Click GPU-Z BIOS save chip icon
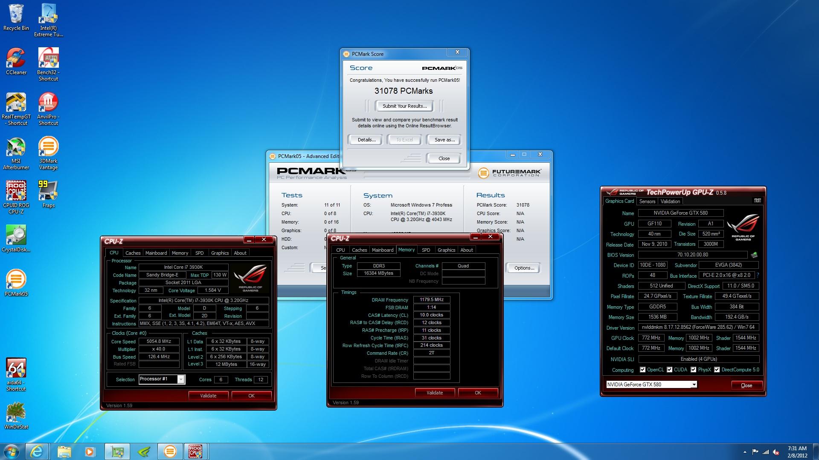Screen dimensions: 819x460 click(754, 255)
